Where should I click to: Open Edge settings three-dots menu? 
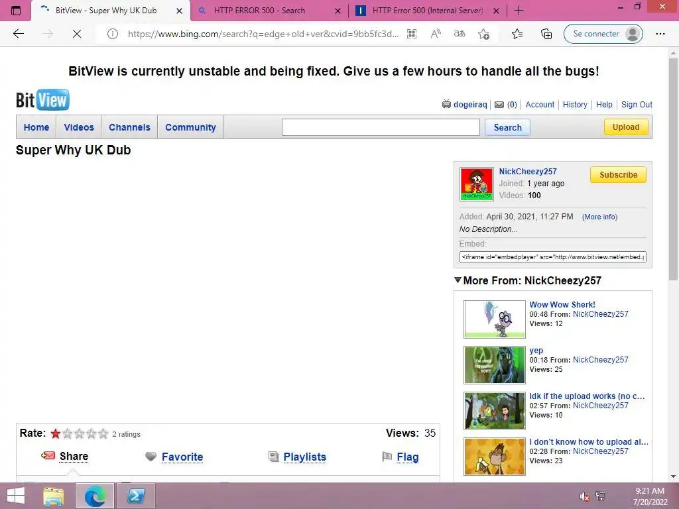(x=660, y=34)
